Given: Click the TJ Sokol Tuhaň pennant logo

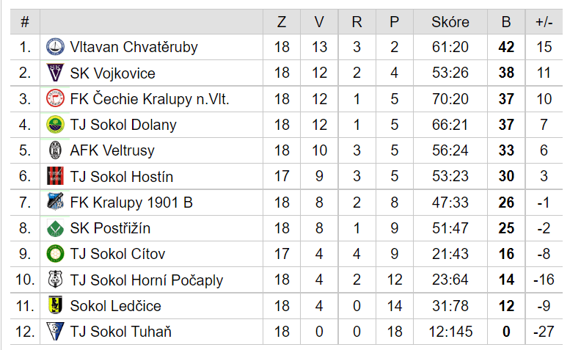Looking at the screenshot, I should coord(55,331).
